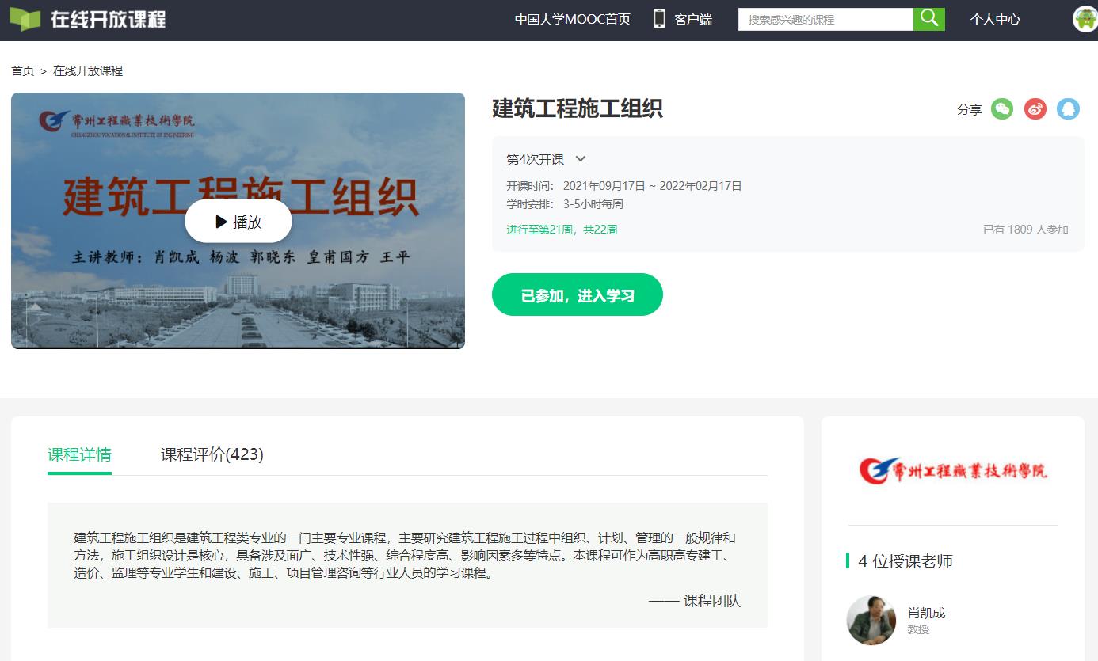1098x661 pixels.
Task: Share course via WeChat icon
Action: [1002, 109]
